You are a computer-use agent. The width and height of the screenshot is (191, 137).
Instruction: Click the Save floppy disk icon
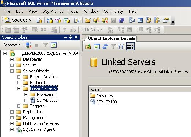(113, 20)
